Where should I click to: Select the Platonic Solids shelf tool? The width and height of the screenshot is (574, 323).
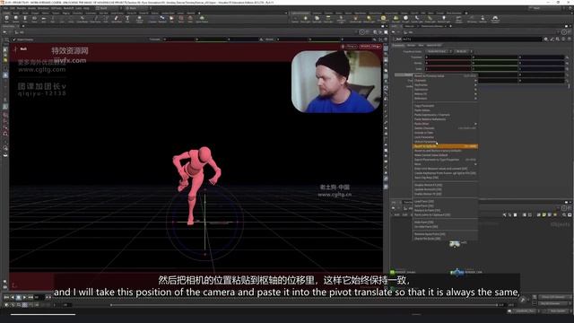[140, 19]
